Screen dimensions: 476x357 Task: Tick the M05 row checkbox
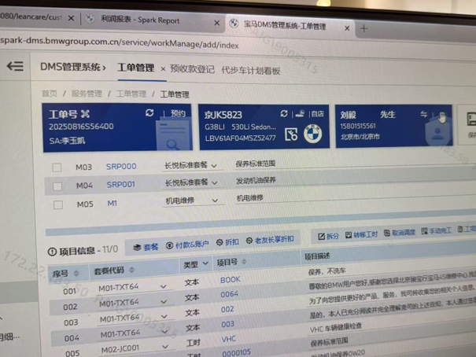[x=58, y=204]
